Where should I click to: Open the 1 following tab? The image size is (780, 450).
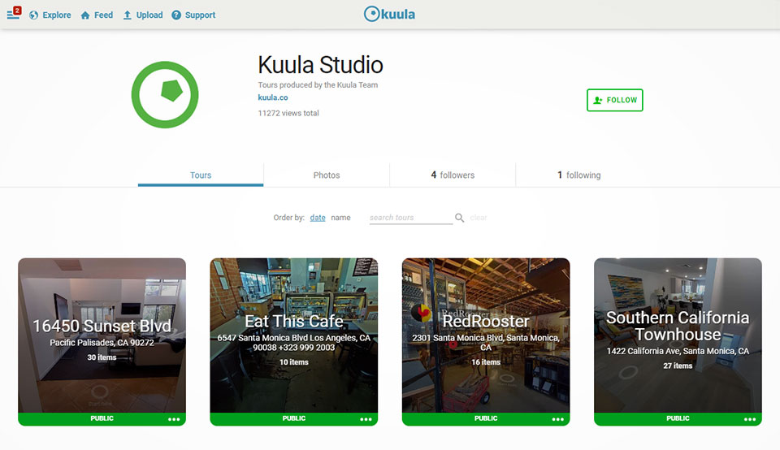[579, 175]
